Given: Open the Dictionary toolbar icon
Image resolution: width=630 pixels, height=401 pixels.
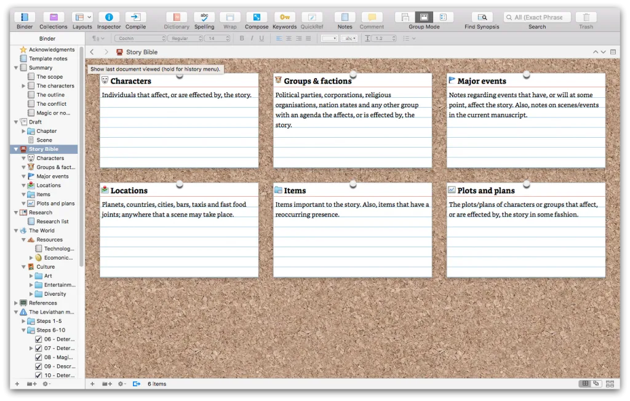Looking at the screenshot, I should click(x=177, y=17).
